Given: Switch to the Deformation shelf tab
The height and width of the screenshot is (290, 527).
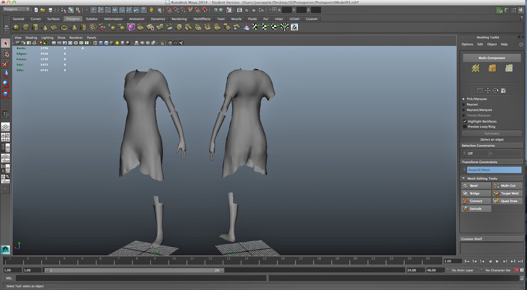Looking at the screenshot, I should 113,19.
